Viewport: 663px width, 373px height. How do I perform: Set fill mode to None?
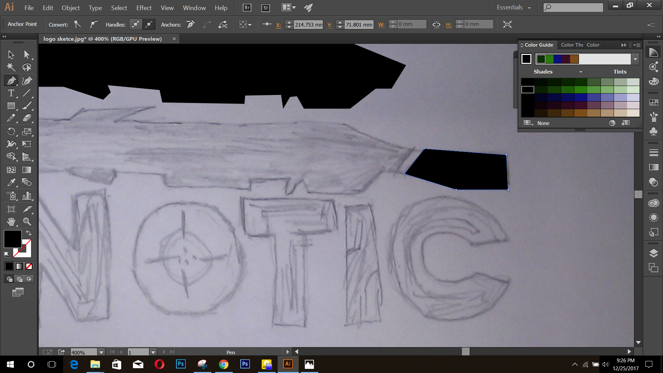pos(29,266)
